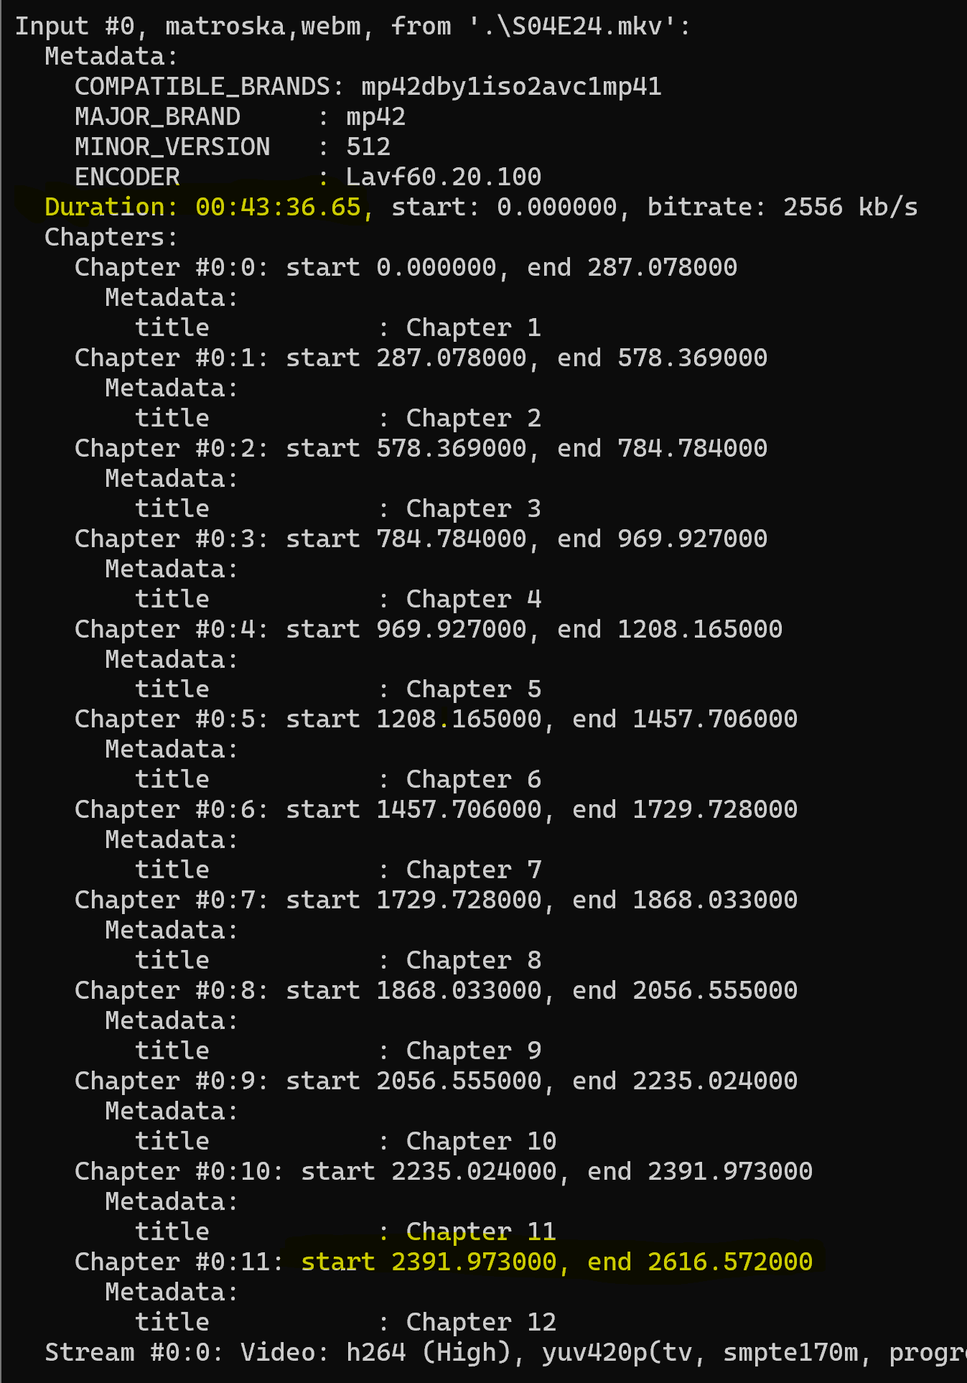Click the COMPATIBLE_BRANDS value mp42dby1iso2avc1mp41

pyautogui.click(x=511, y=86)
